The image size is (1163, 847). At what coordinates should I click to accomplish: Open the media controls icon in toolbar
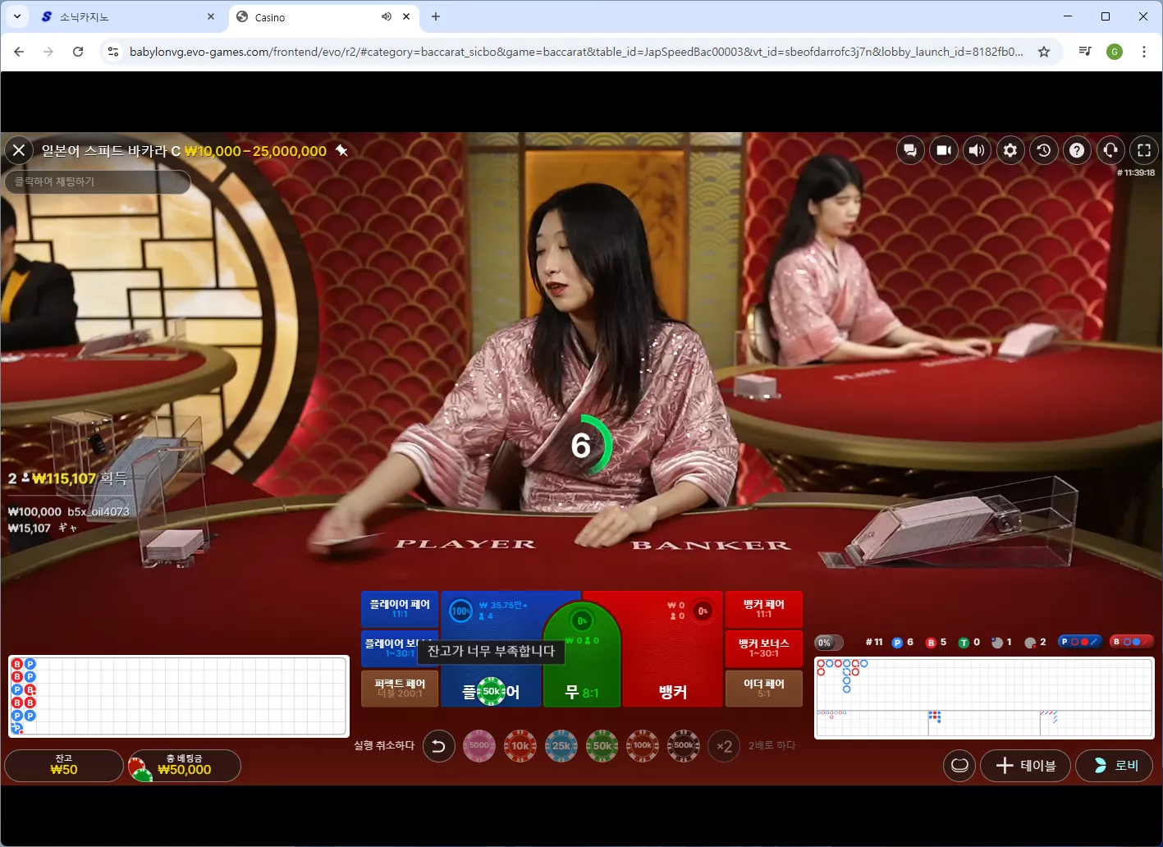1085,52
